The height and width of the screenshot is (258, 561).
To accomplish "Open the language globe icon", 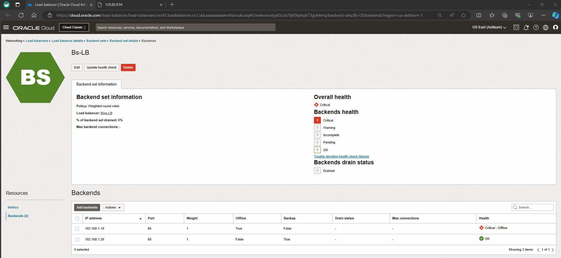I will tap(545, 28).
